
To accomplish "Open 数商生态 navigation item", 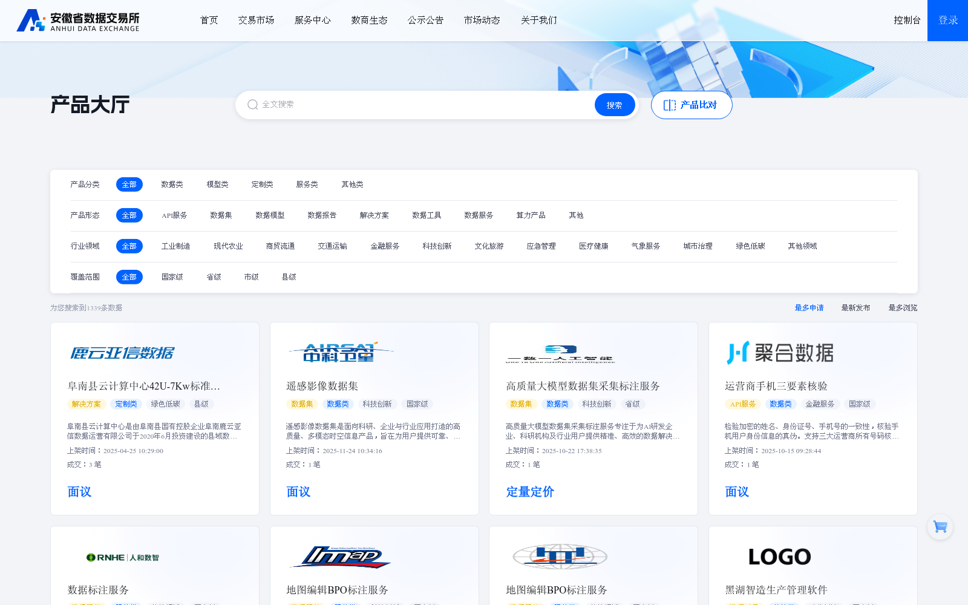I will point(369,21).
